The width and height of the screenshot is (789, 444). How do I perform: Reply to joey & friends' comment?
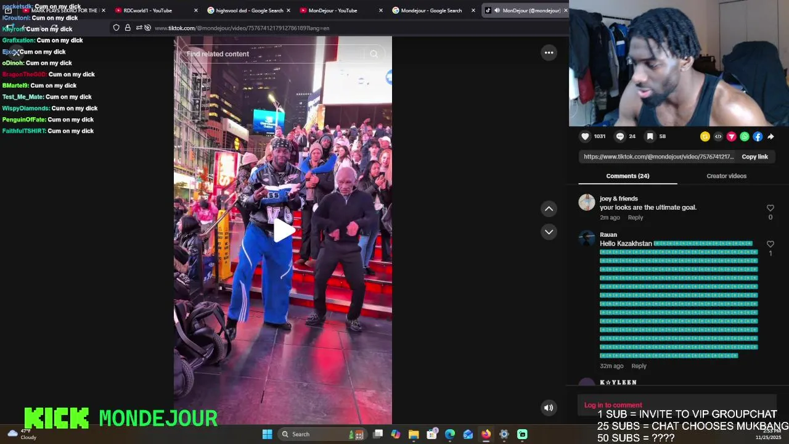(x=635, y=217)
